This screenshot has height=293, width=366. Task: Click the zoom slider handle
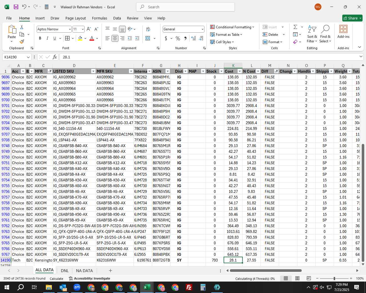(334, 278)
